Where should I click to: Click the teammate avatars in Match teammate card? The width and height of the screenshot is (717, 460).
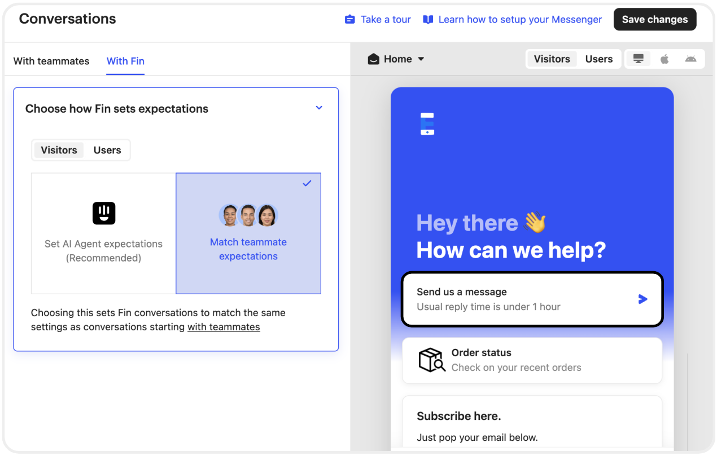pos(248,215)
